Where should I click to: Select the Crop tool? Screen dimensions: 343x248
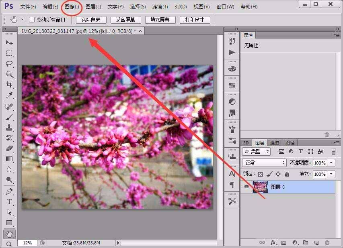tap(9, 85)
